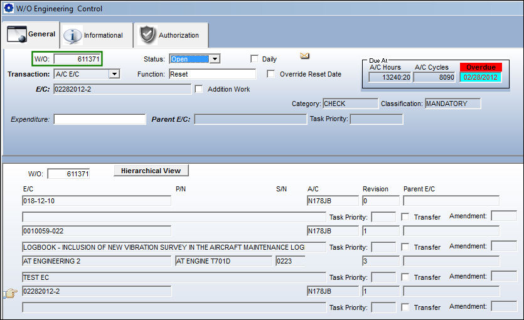The image size is (524, 320).
Task: Select E/C row 0010059-022
Action: [x=97, y=231]
